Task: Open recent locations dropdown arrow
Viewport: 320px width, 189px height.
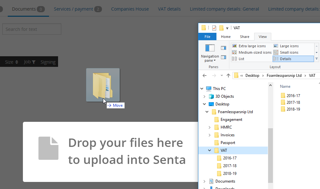Action: tap(222, 76)
